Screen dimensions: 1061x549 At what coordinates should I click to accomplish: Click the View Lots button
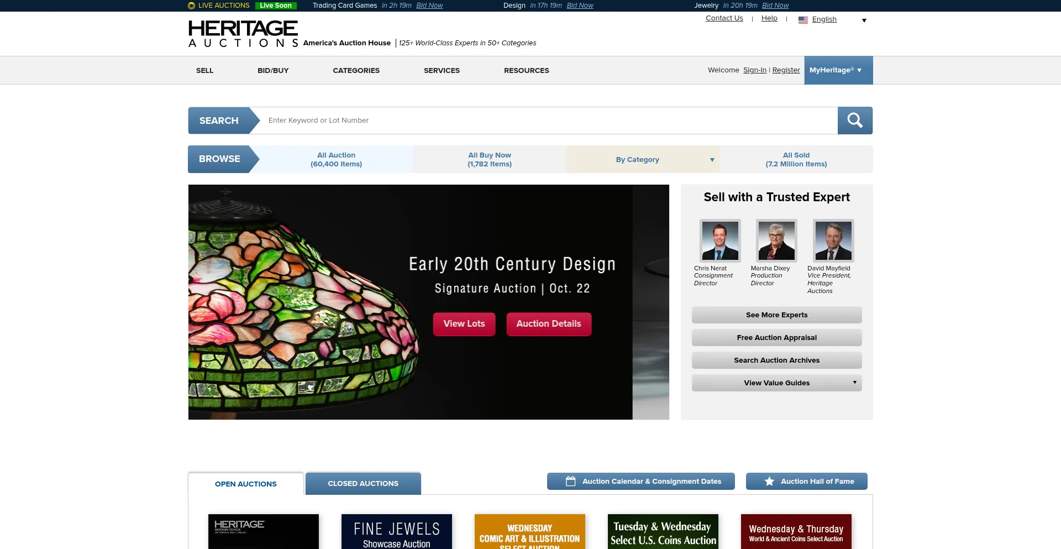(x=464, y=324)
